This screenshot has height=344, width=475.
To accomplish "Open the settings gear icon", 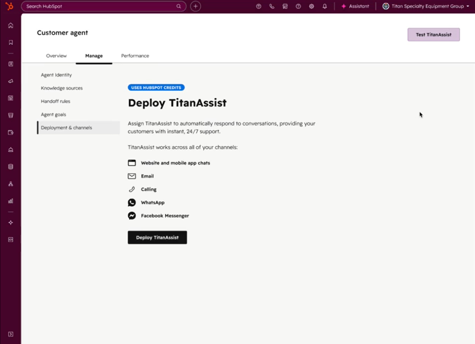I will pos(311,6).
